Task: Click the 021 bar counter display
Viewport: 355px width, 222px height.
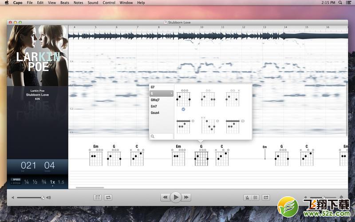Action: 28,166
